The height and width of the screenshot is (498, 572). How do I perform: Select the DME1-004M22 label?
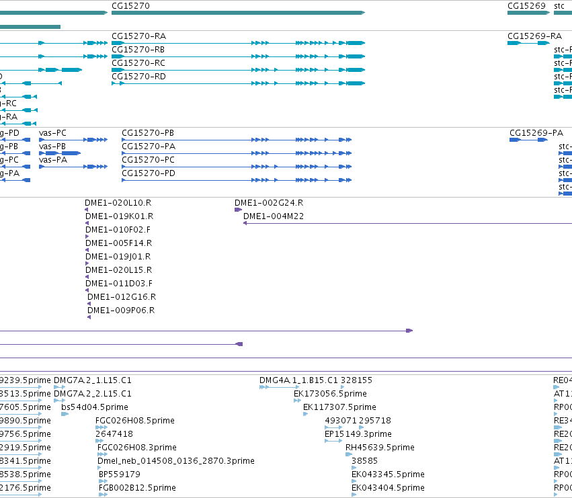[274, 216]
